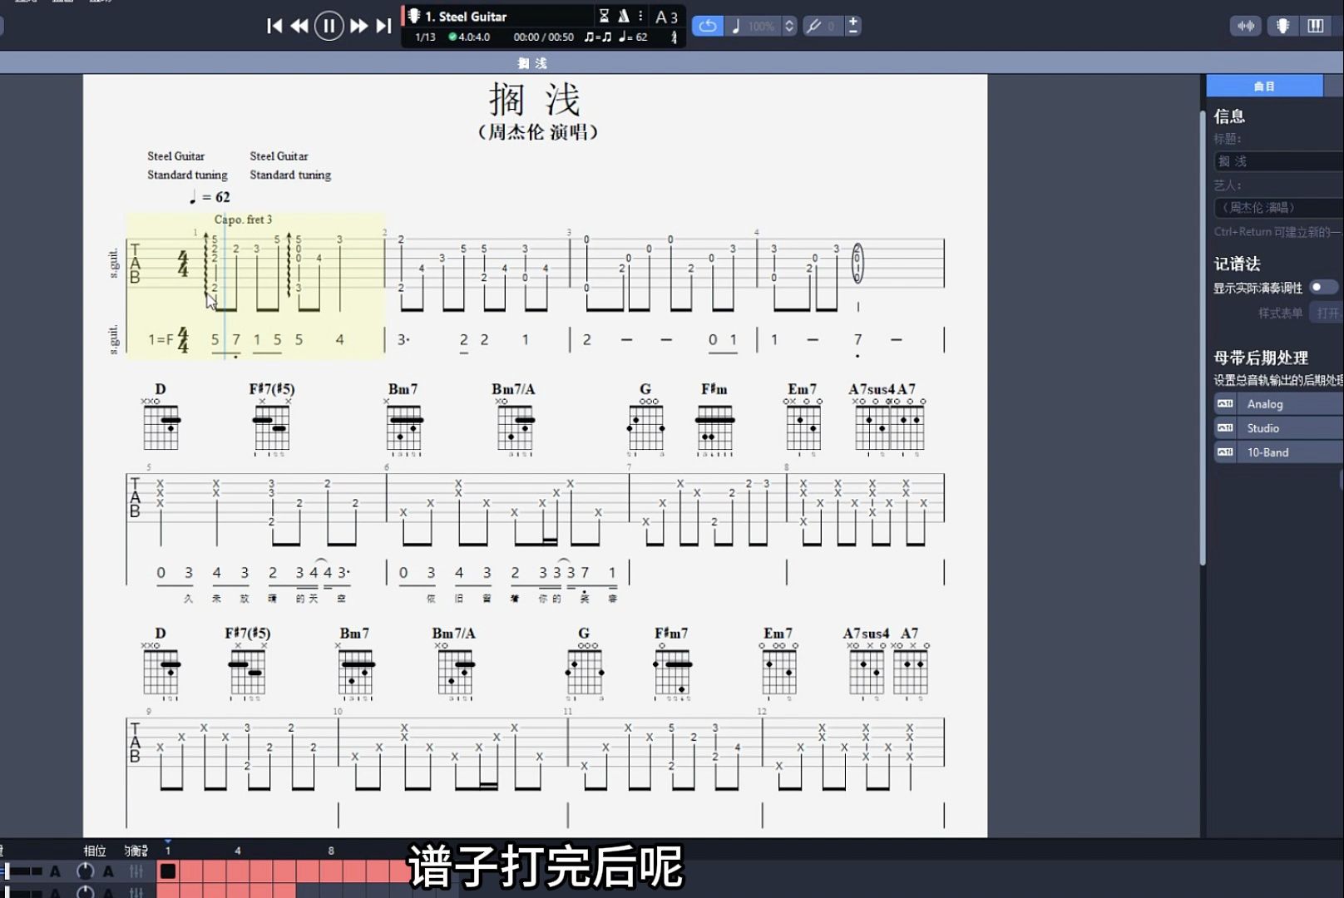Viewport: 1344px width, 898px height.
Task: Open the second track equalizer icon
Action: click(136, 892)
